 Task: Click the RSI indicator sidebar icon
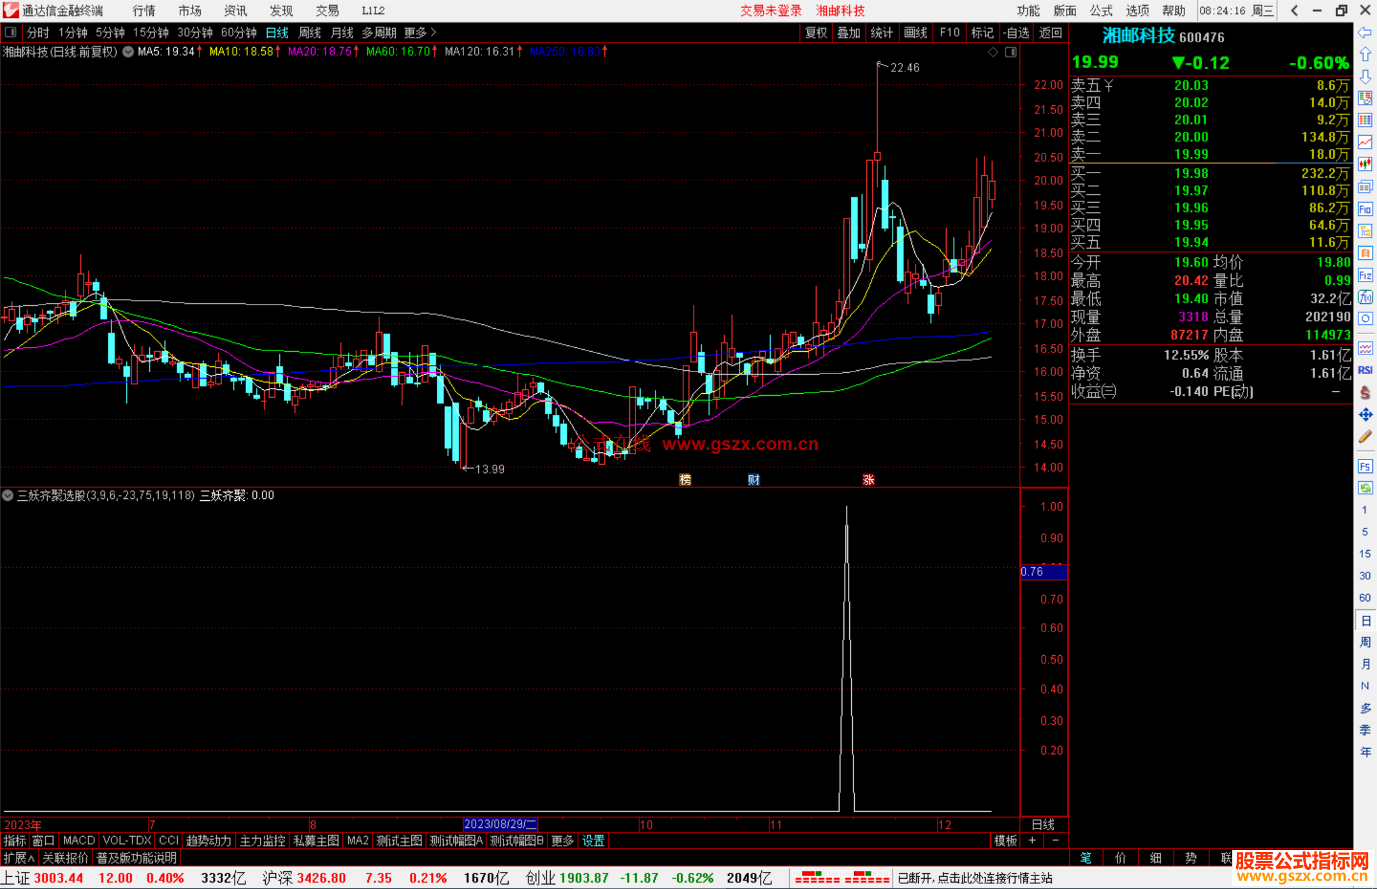[x=1365, y=370]
